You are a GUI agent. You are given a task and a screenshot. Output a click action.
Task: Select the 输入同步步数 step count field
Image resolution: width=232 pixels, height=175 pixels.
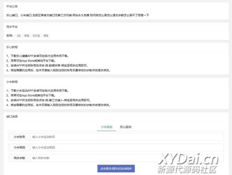[127, 158]
